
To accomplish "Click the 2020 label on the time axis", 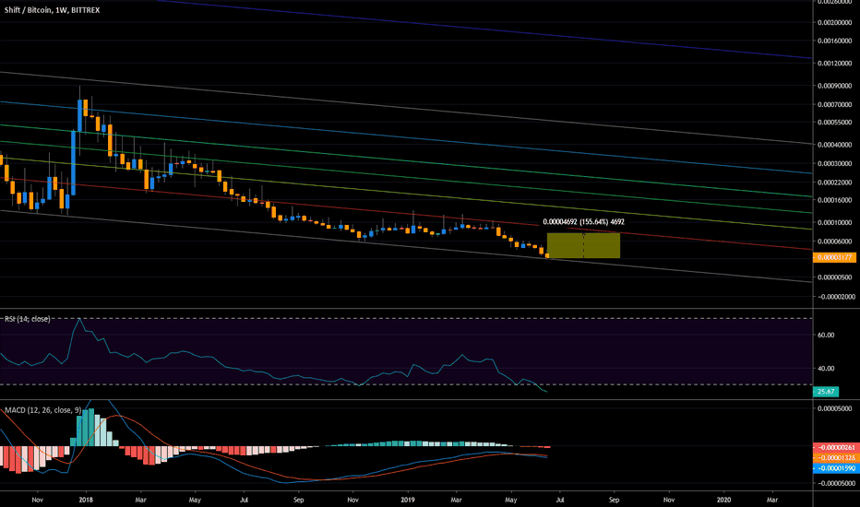I will click(724, 500).
